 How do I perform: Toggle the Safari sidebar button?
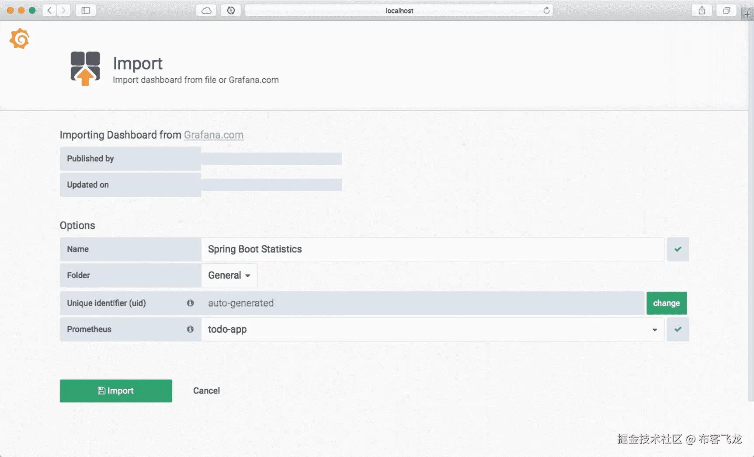[x=86, y=10]
